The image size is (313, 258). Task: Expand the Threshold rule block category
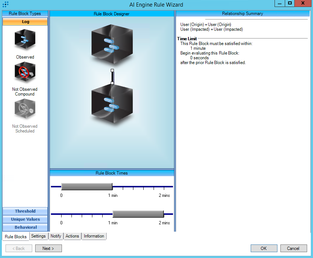(25, 211)
